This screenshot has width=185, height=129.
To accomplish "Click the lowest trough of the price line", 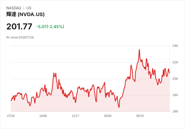I will 119,107.
